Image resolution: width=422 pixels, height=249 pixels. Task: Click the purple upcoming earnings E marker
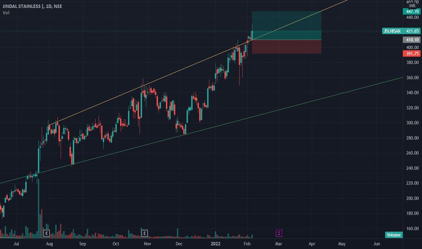(279, 233)
